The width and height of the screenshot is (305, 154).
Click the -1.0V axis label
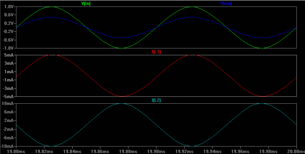pyautogui.click(x=8, y=48)
